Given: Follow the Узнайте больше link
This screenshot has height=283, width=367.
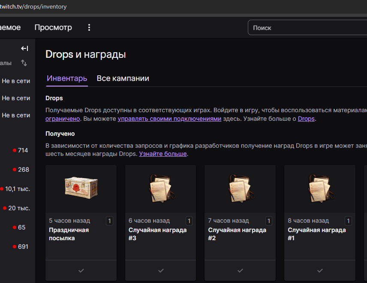Looking at the screenshot, I should (163, 154).
